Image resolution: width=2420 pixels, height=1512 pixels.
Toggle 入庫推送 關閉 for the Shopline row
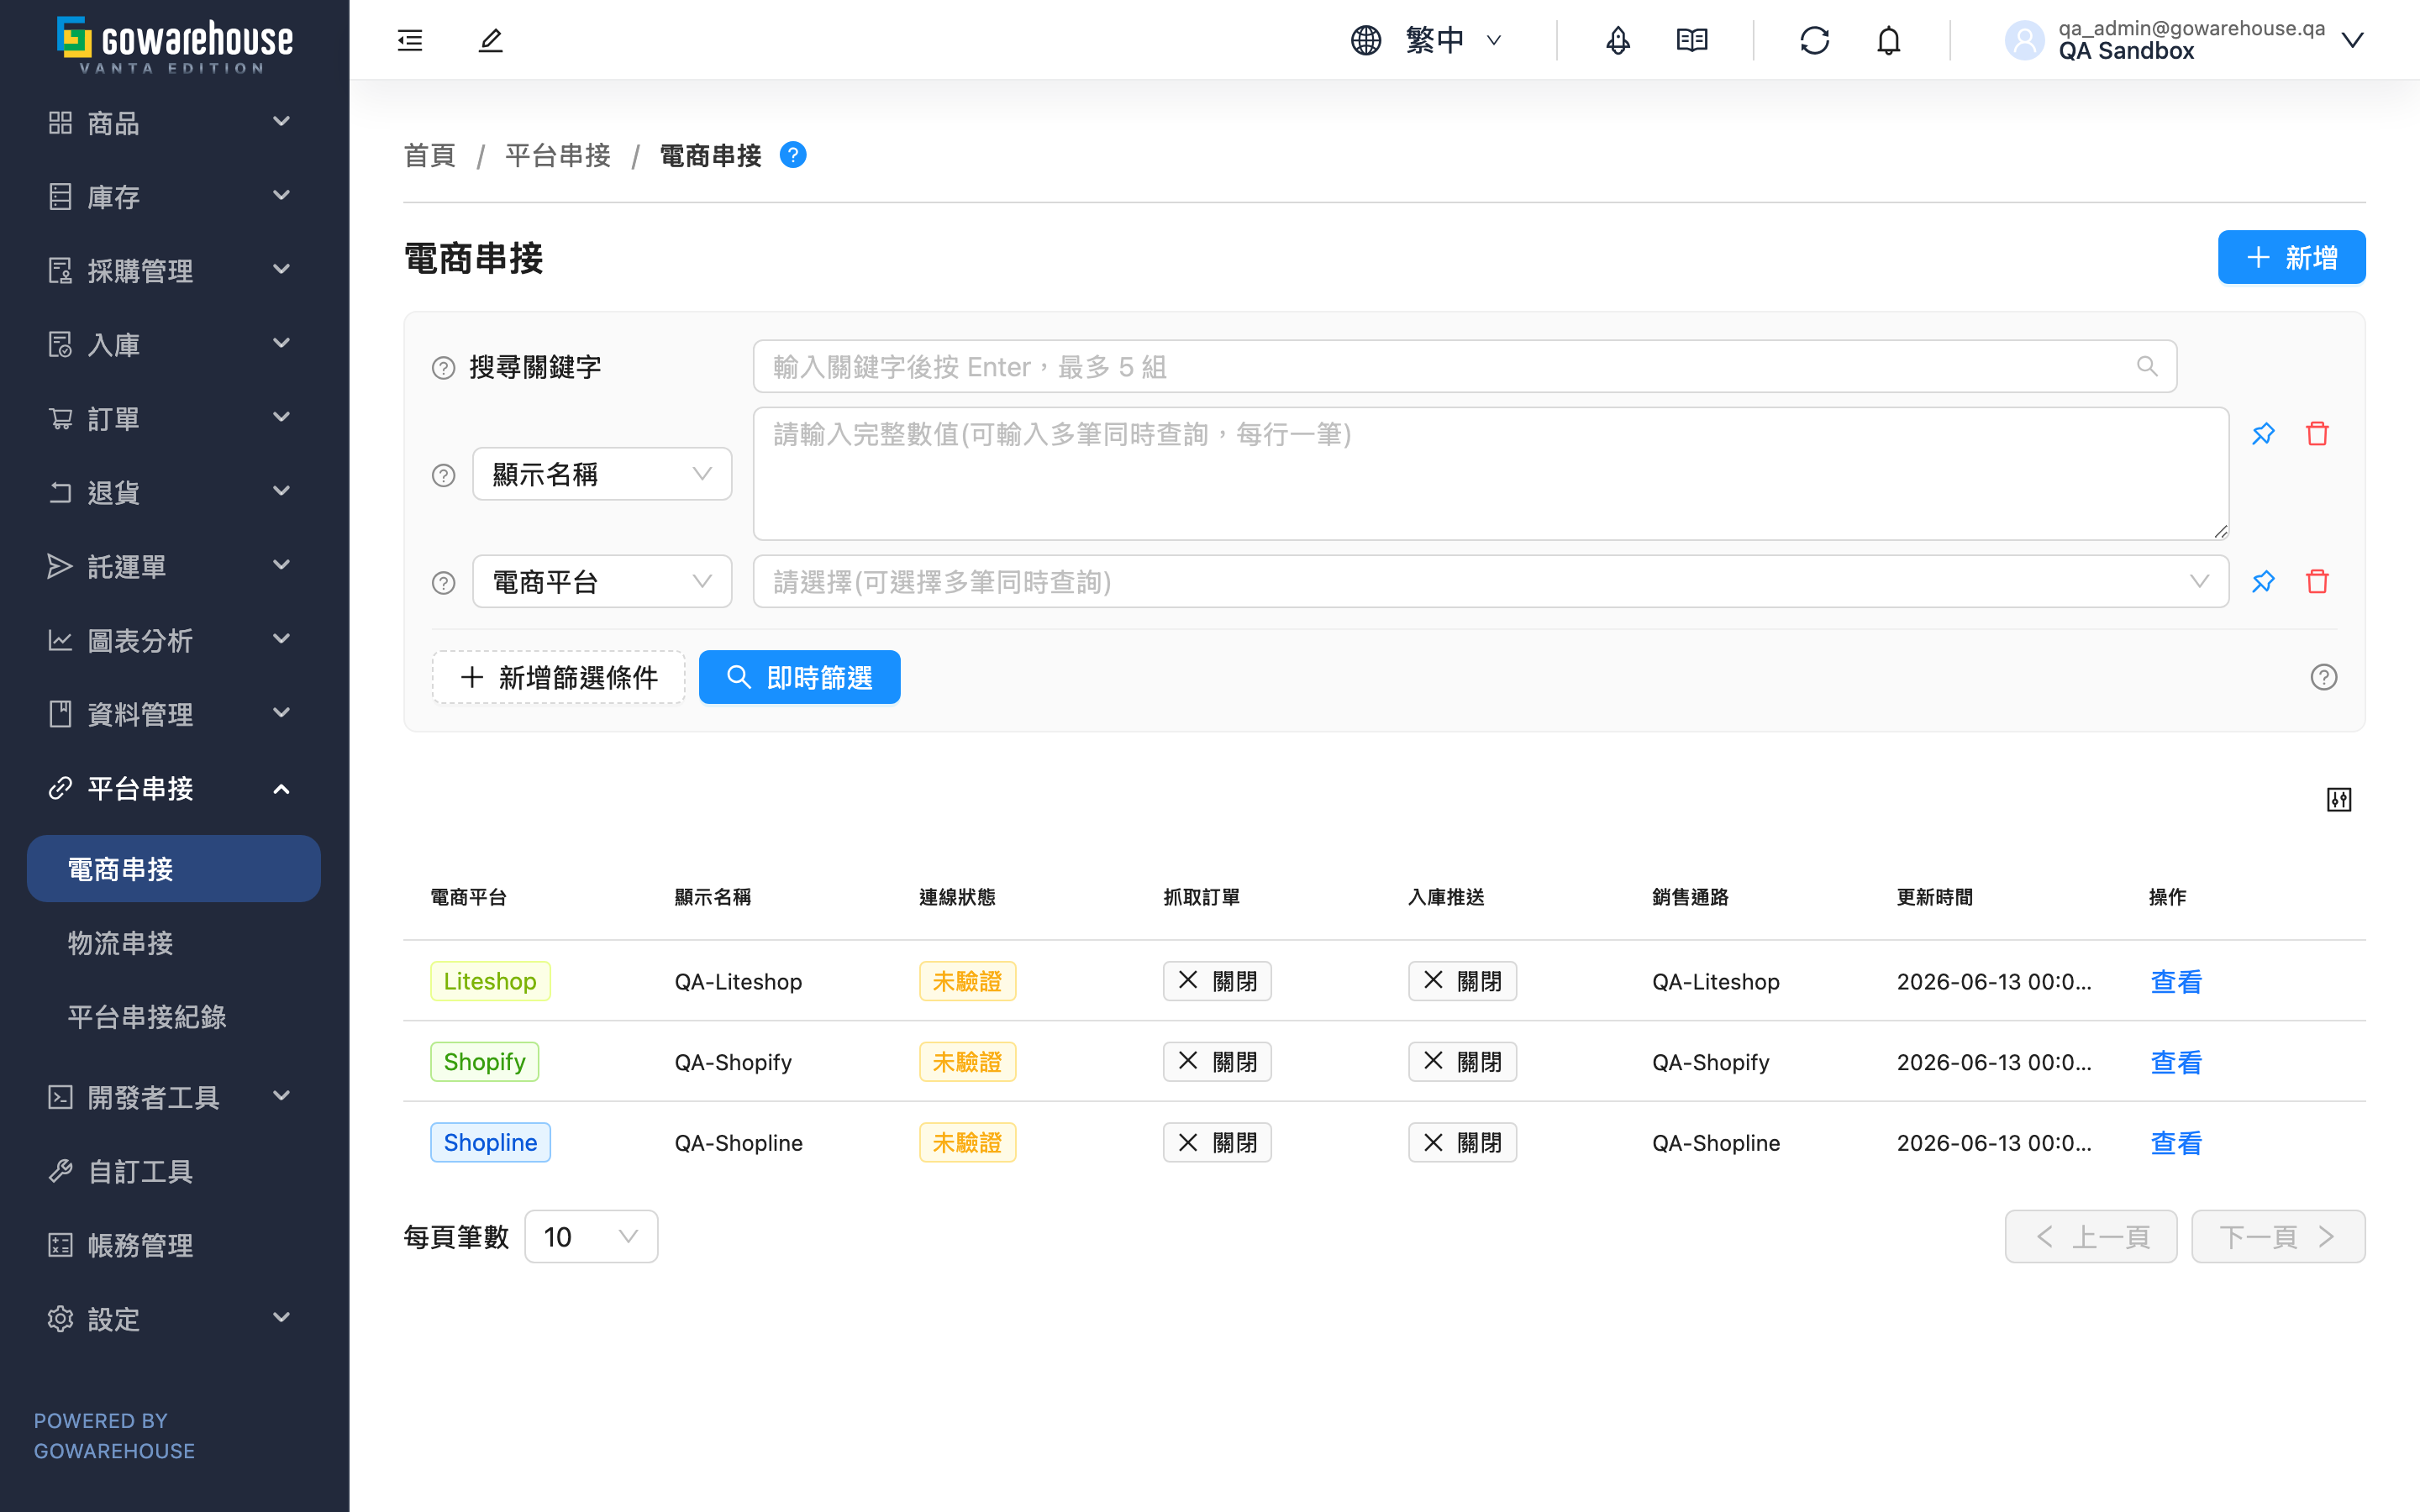pos(1462,1142)
